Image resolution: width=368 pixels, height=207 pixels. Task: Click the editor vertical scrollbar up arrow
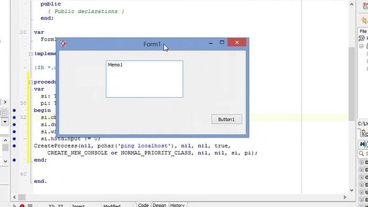click(351, 4)
